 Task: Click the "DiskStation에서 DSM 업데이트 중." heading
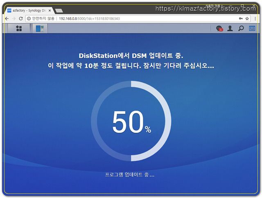tap(131, 56)
